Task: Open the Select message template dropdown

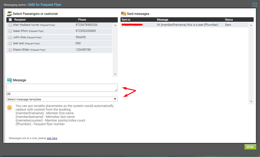Action: (62, 99)
